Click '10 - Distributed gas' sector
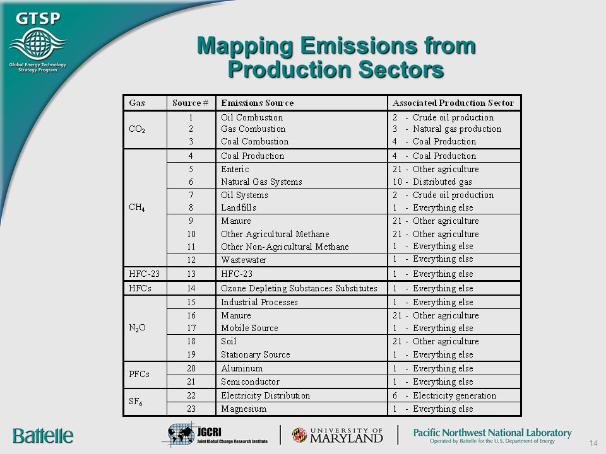Viewport: 606px width, 454px height. pyautogui.click(x=432, y=182)
